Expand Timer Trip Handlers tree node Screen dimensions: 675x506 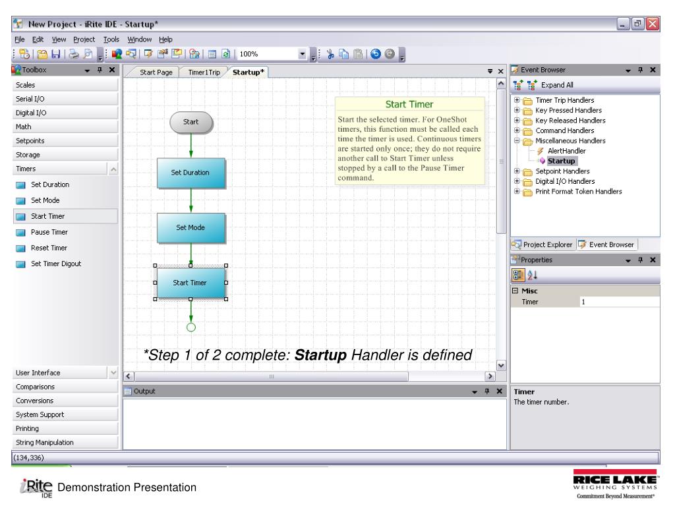[x=517, y=100]
